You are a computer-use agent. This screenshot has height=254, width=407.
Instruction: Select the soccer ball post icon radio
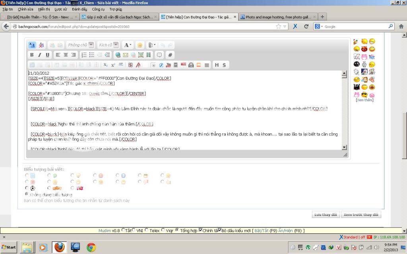(x=27, y=188)
